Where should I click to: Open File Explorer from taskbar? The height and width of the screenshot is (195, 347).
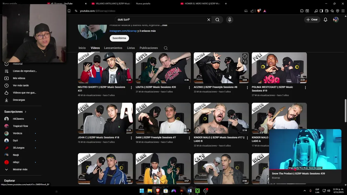[150, 191]
